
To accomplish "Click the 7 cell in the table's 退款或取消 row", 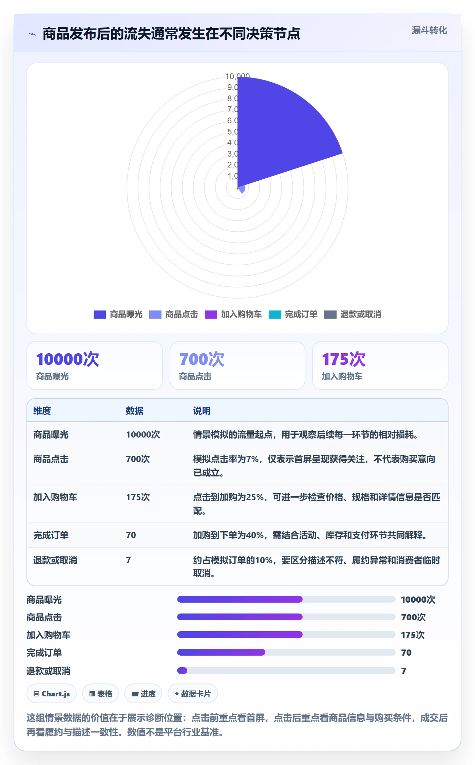I will pyautogui.click(x=128, y=560).
